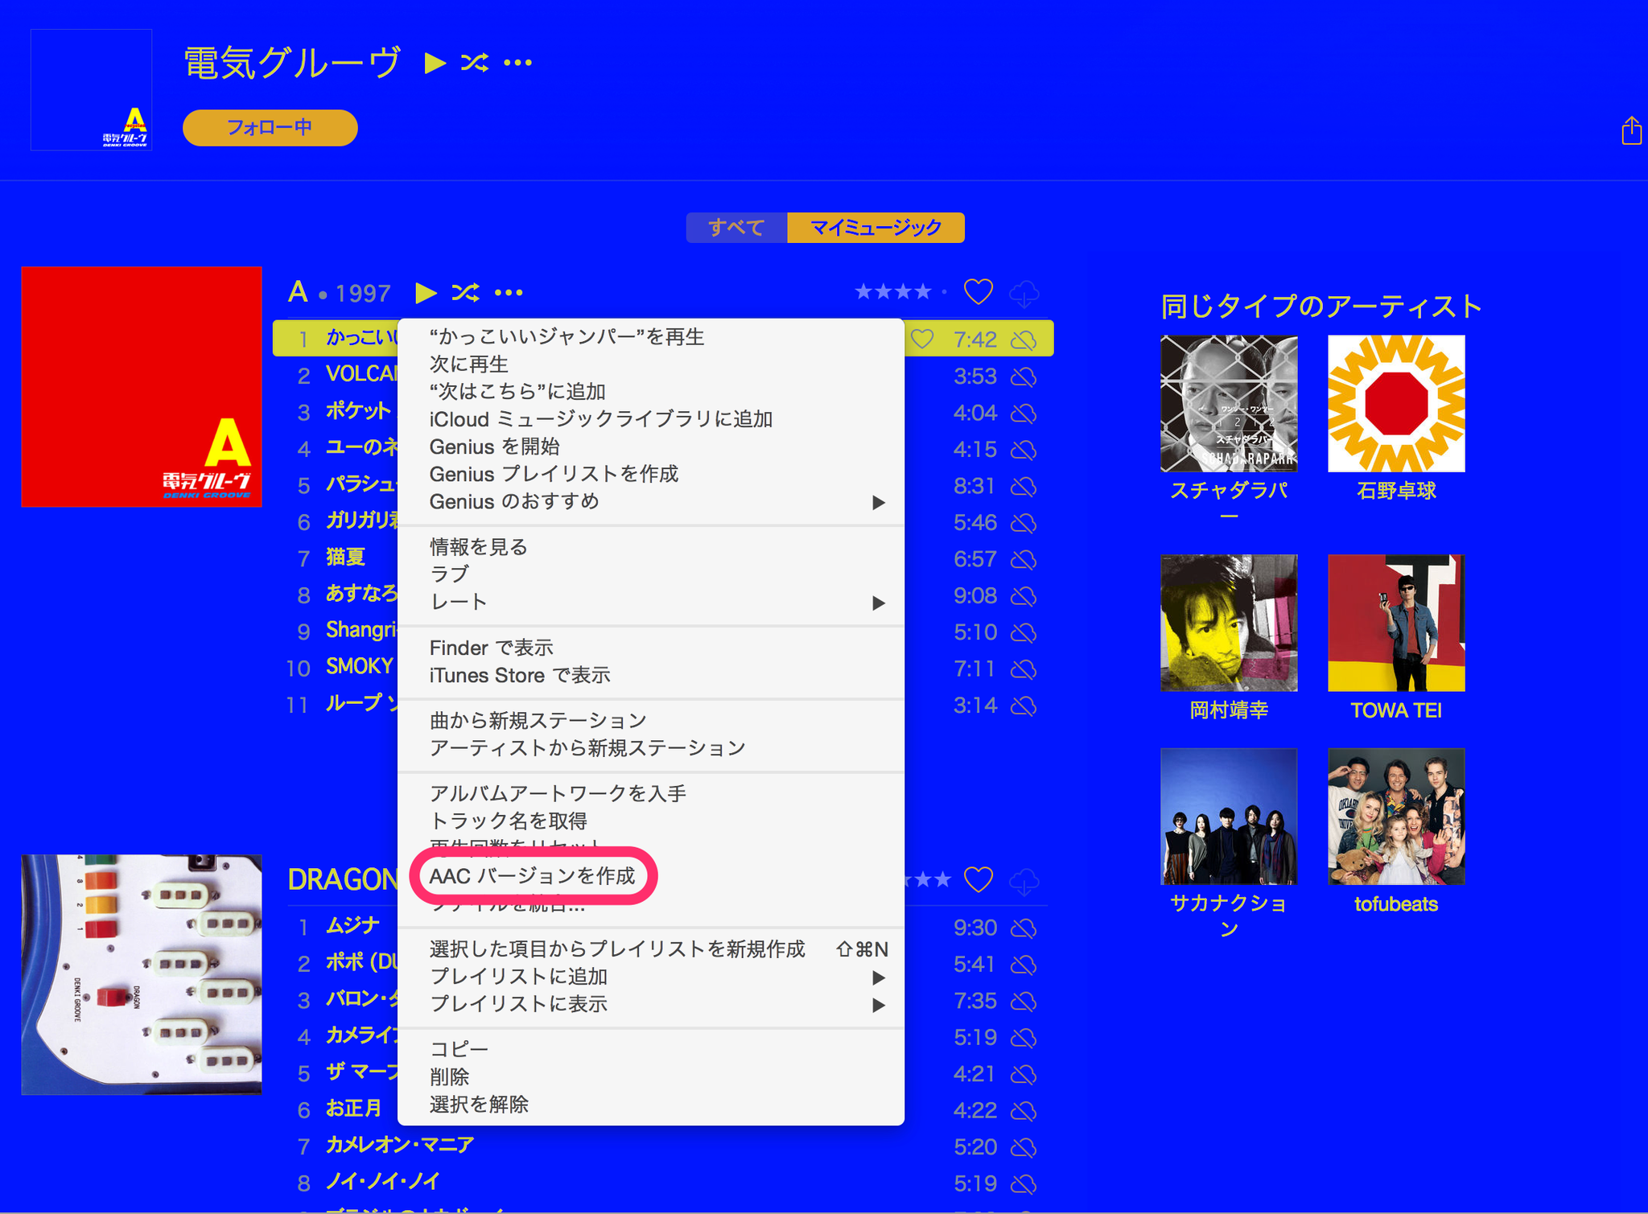Click the cloud icon on the 4:04 track
This screenshot has width=1648, height=1214.
1024,414
